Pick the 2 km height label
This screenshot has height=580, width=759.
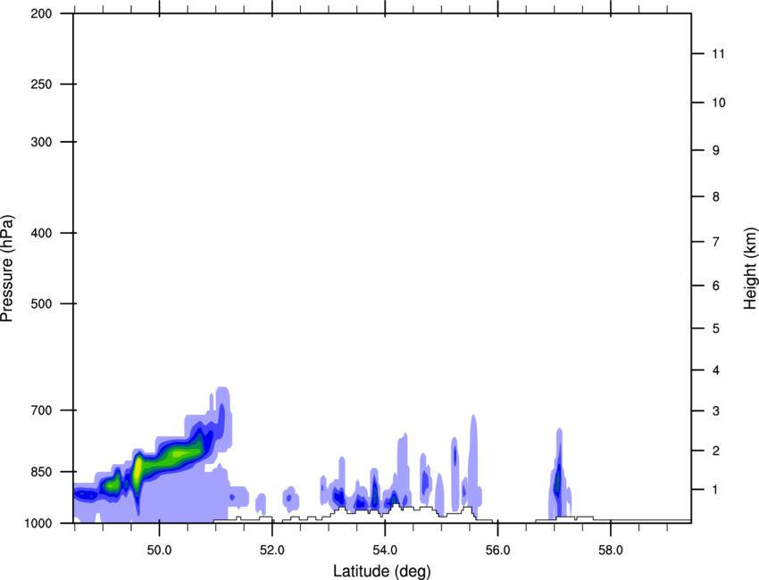pos(716,451)
